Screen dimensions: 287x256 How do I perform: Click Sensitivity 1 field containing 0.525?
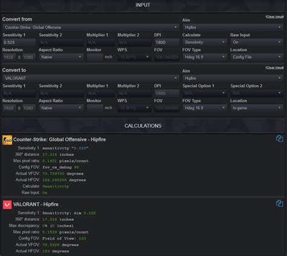19,42
